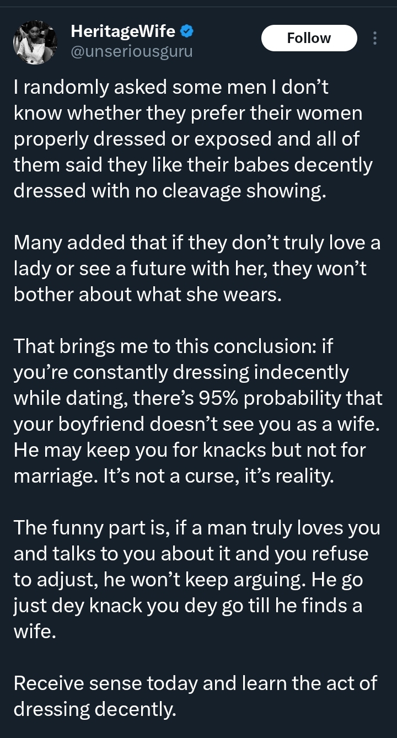Click the blue verified badge beside HeritageWife
Screen dimensions: 397x738
187,32
